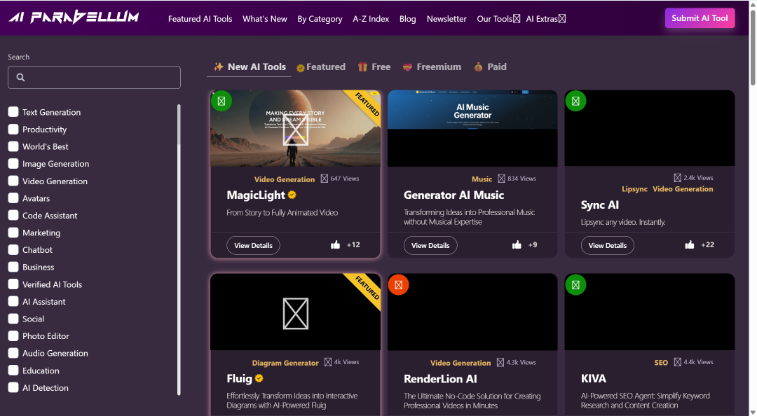Open the Generator AI Music thumbnail
Viewport: 757px width, 416px height.
[x=472, y=128]
